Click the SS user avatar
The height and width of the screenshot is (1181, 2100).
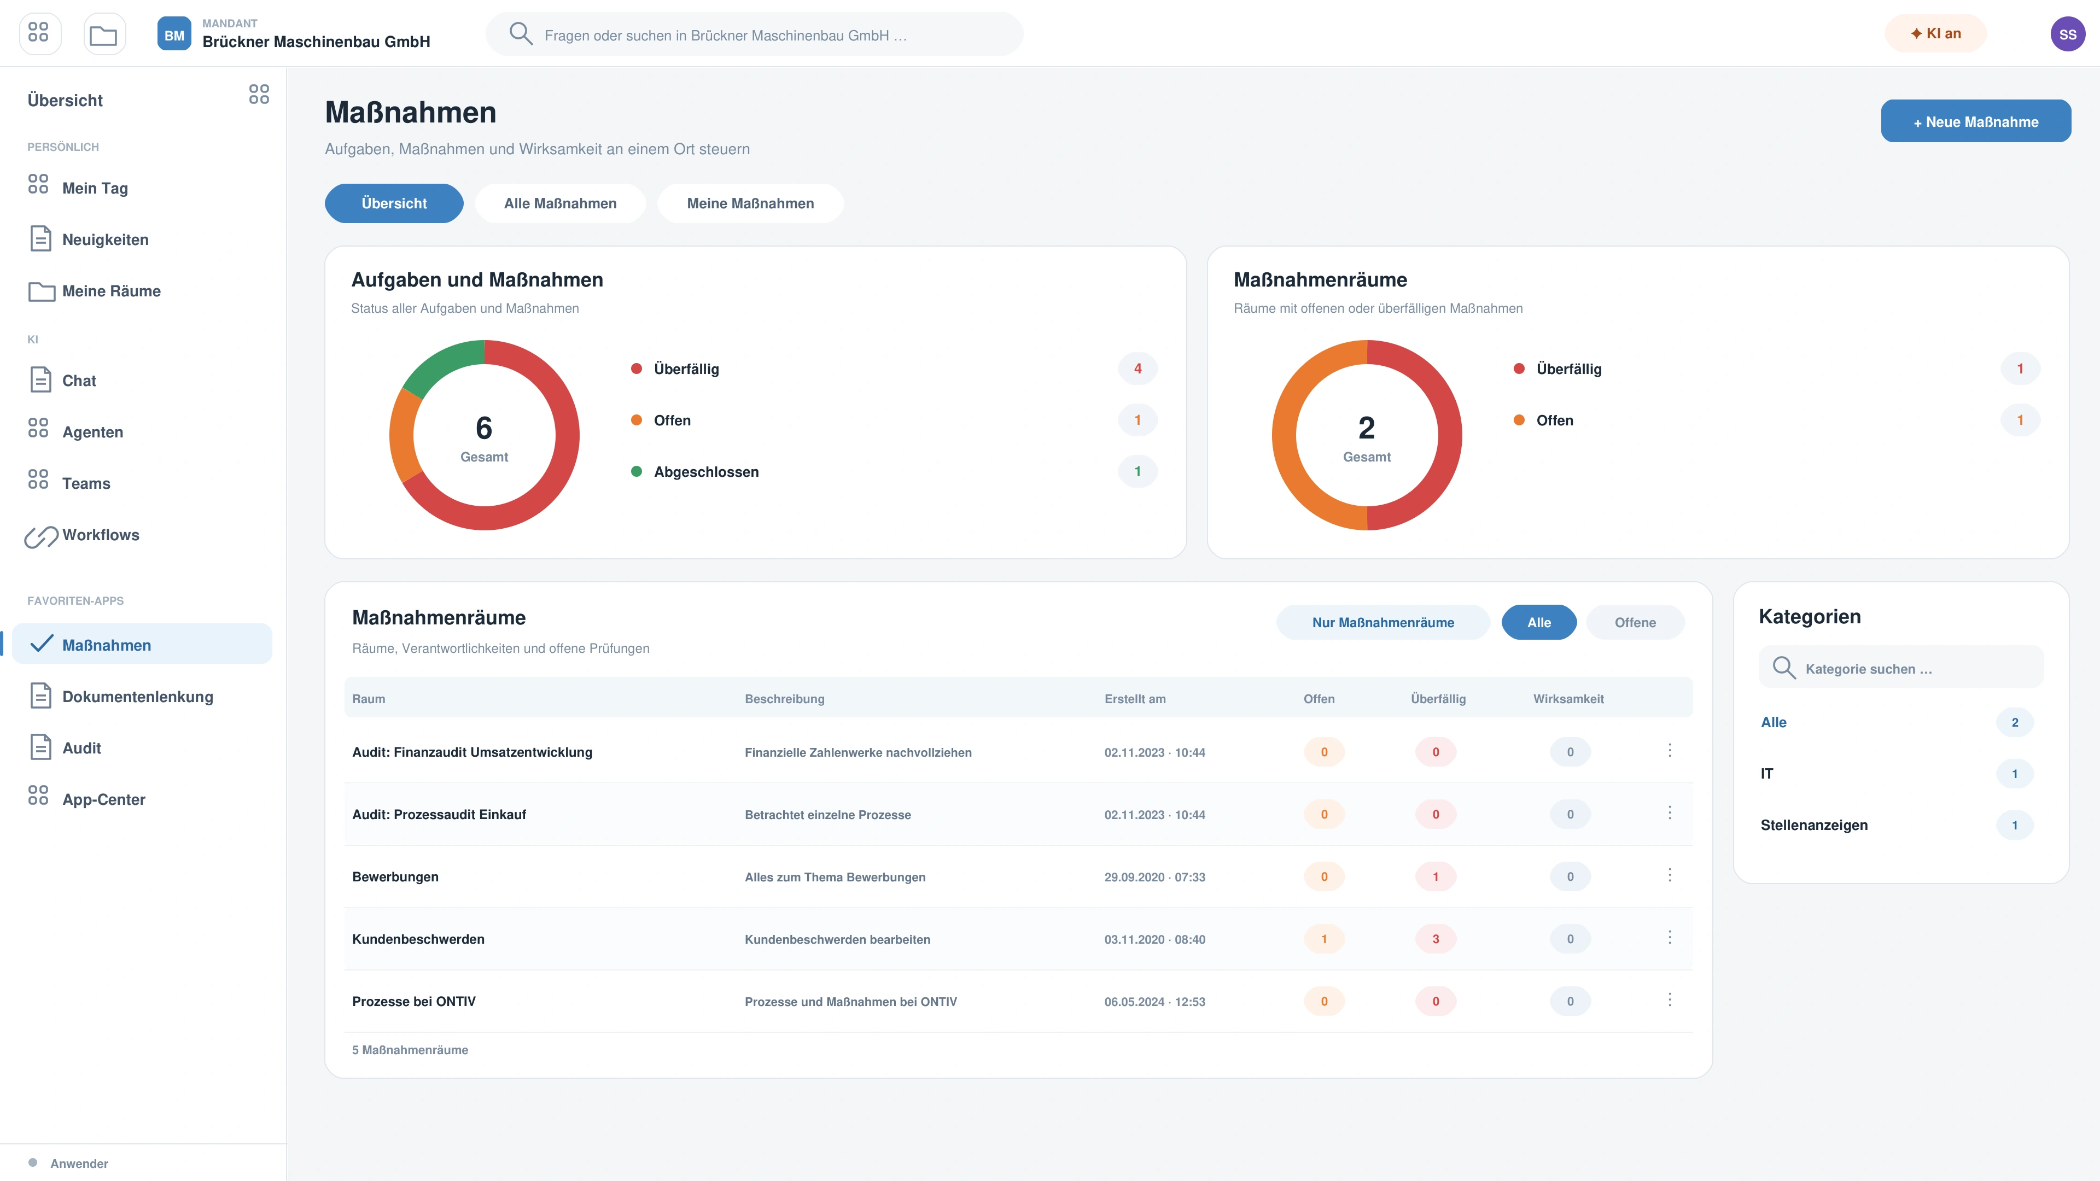point(2067,34)
